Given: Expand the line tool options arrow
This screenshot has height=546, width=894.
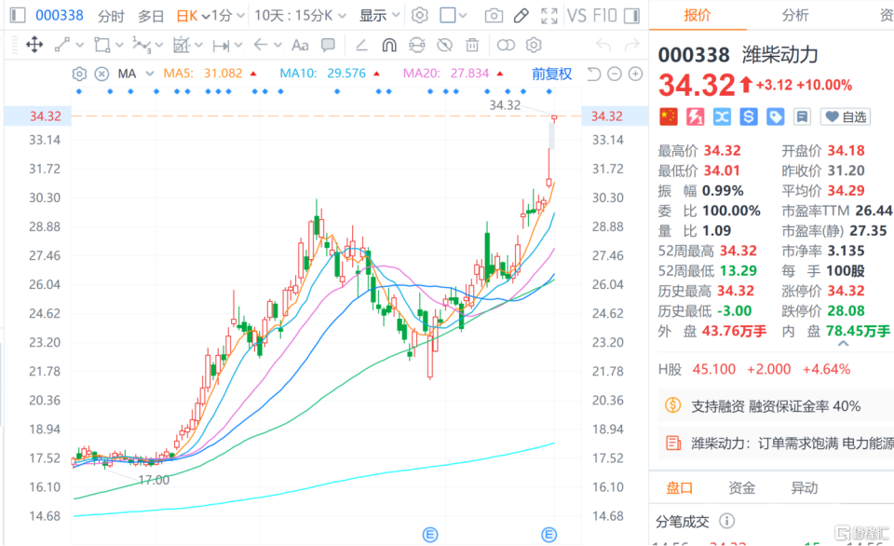Looking at the screenshot, I should click(x=80, y=45).
